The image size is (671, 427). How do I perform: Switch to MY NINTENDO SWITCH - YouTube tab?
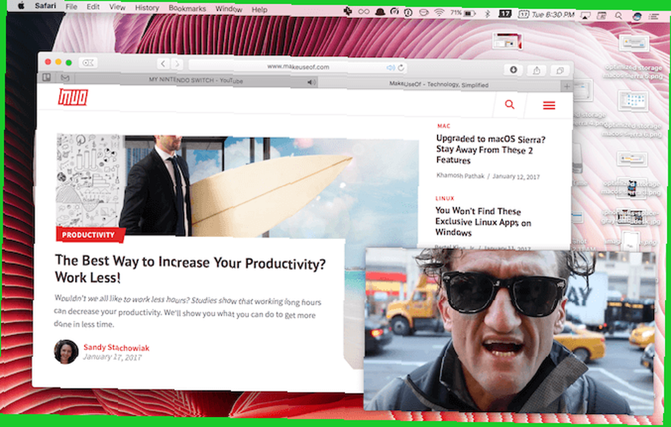point(195,80)
